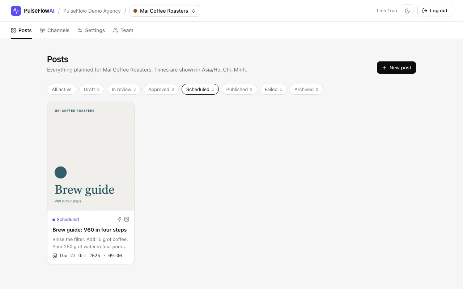Show Archived posts filter
Viewport: 463px width, 289px height.
(306, 89)
